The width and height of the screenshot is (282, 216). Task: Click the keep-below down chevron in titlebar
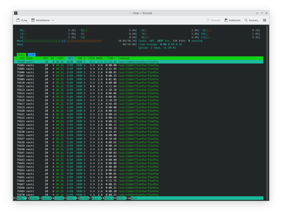257,13
